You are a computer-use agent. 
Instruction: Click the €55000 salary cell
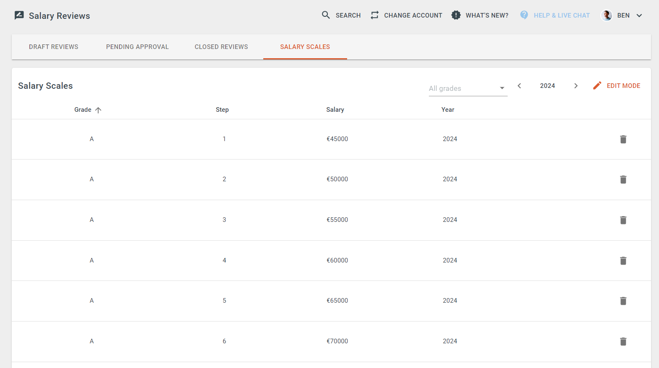coord(337,220)
